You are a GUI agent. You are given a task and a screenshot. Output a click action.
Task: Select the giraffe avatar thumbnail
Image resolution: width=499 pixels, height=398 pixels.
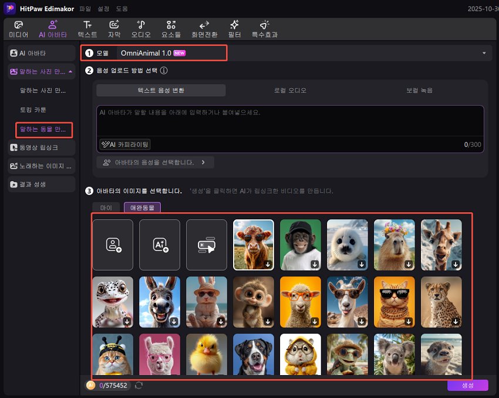click(x=441, y=245)
